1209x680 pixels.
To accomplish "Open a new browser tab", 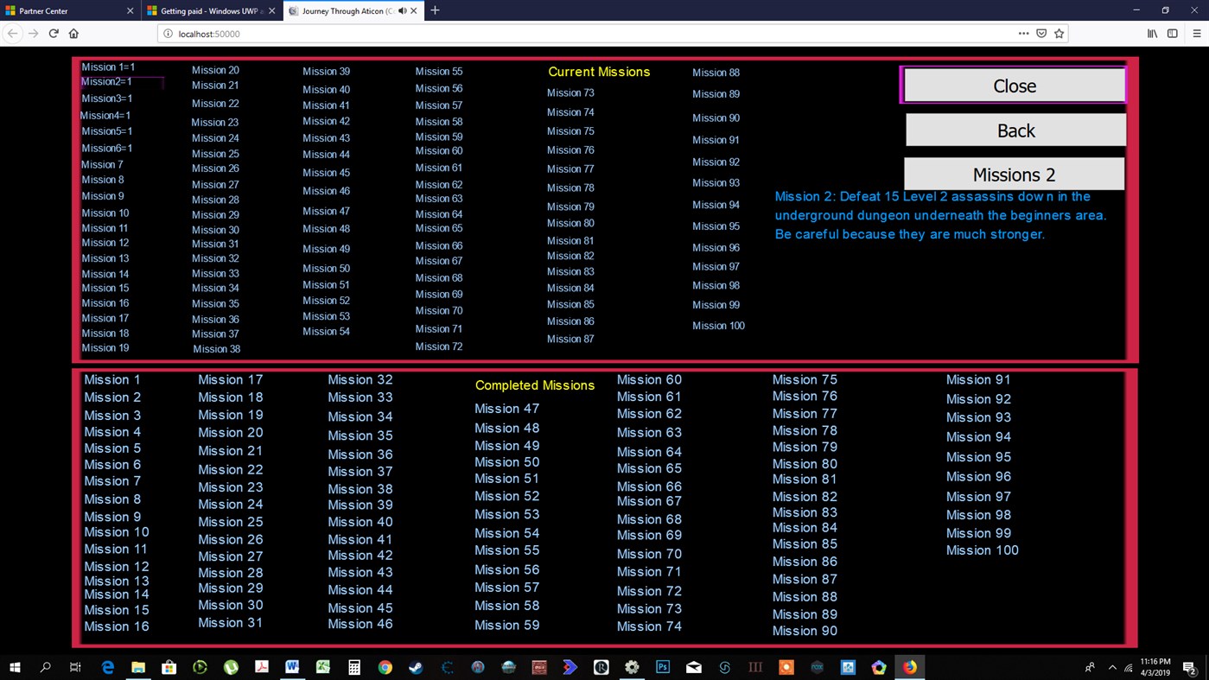I will (x=435, y=10).
